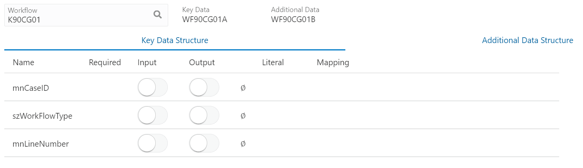This screenshot has height=168, width=583.
Task: Turn on Input for szWorkFlowType
Action: (153, 116)
